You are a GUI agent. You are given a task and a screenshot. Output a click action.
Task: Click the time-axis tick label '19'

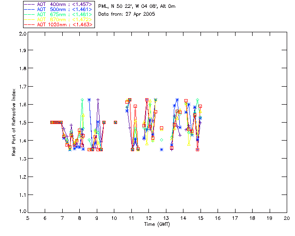[270, 218]
